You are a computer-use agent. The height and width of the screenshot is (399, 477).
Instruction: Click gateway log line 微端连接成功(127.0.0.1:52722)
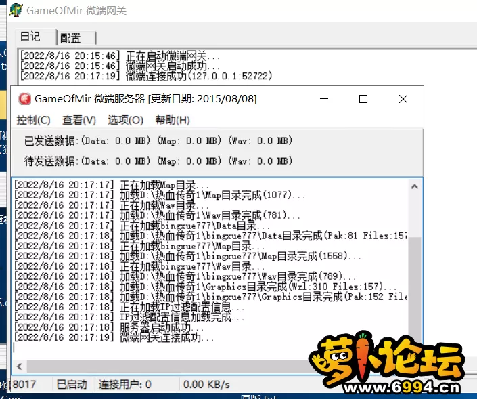point(146,76)
